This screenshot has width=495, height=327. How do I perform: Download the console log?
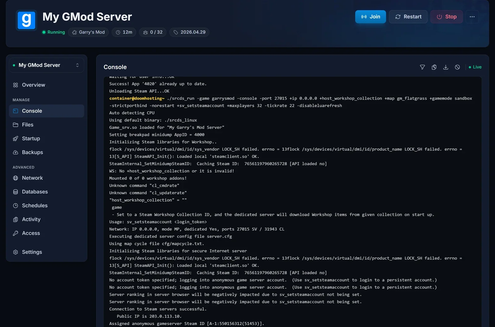click(445, 67)
